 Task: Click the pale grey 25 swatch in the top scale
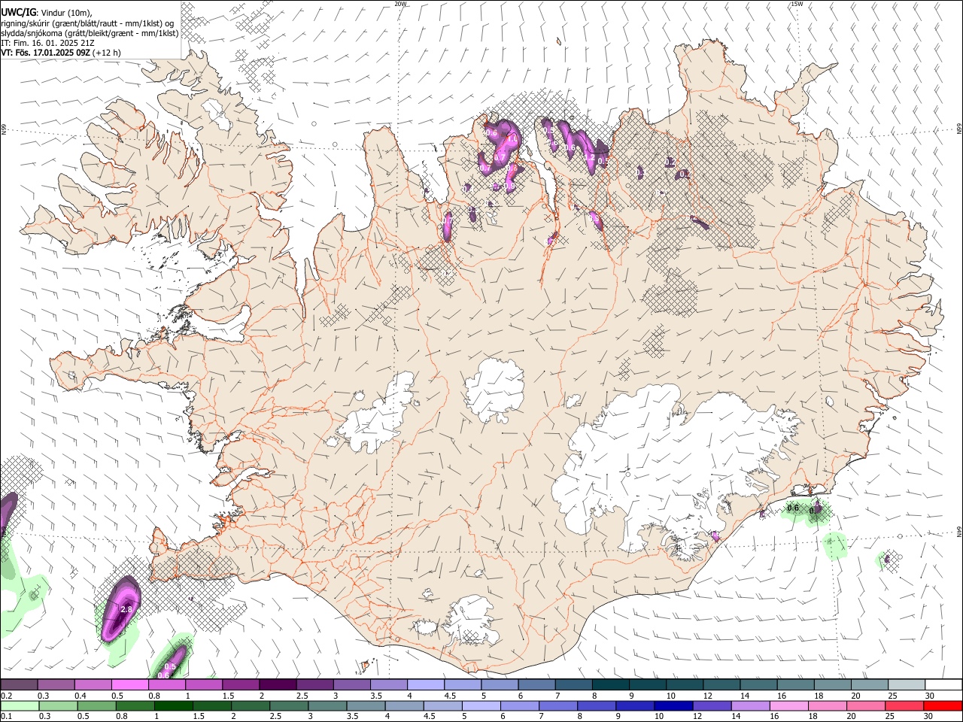click(x=907, y=684)
